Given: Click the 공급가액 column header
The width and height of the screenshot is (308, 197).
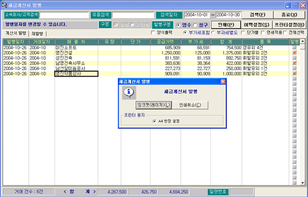Looking at the screenshot, I should pyautogui.click(x=165, y=42).
